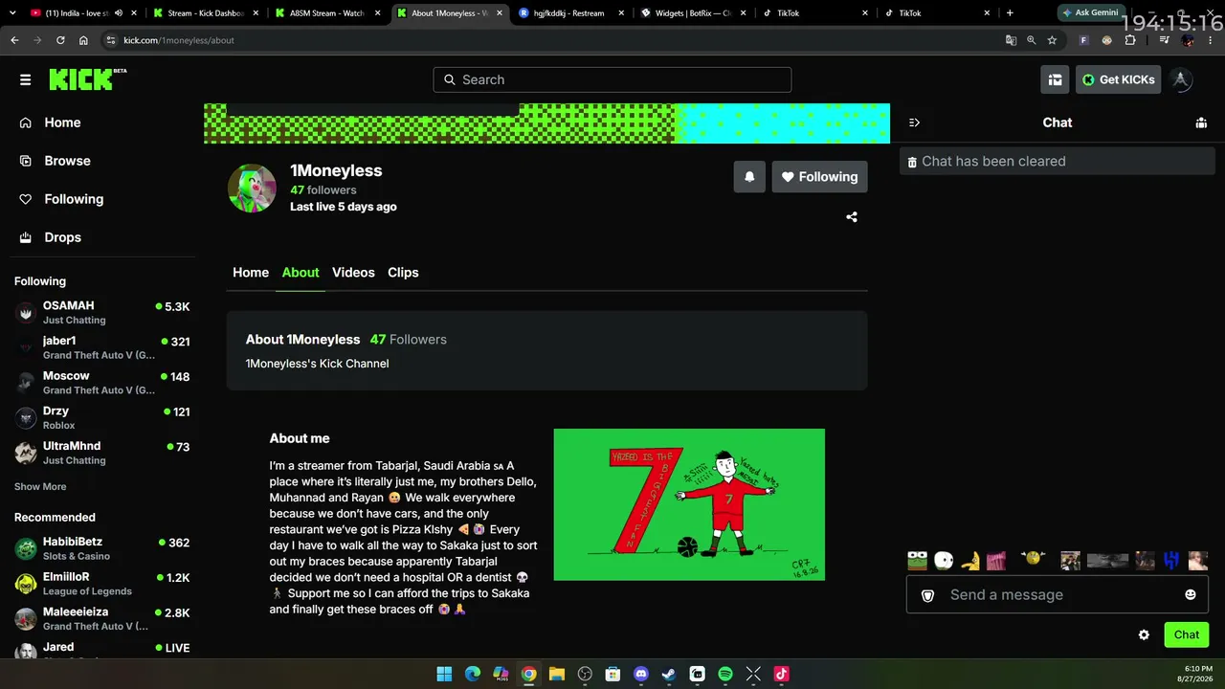Focus the Send a message field
This screenshot has width=1225, height=689.
point(1058,594)
